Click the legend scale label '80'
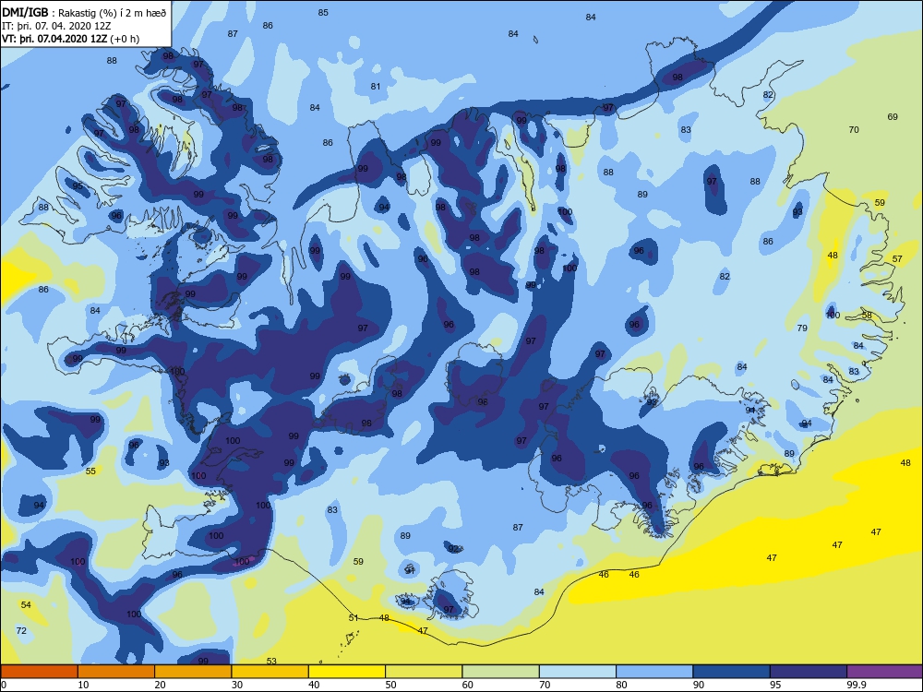This screenshot has height=692, width=923. (621, 685)
